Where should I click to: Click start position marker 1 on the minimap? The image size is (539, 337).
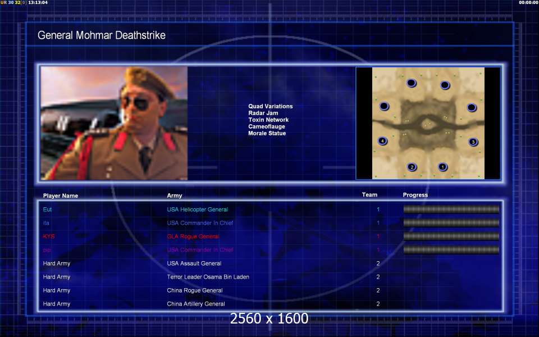point(443,167)
